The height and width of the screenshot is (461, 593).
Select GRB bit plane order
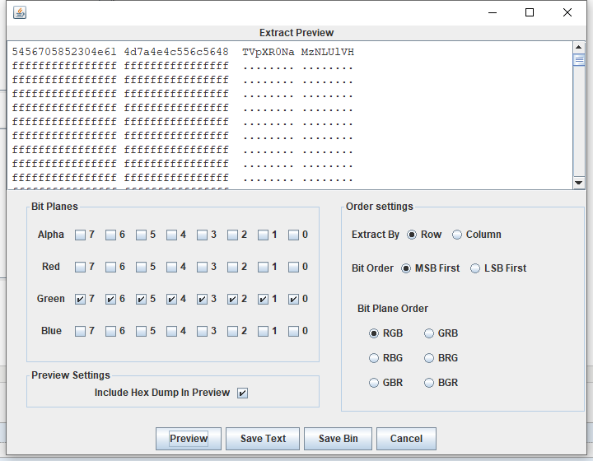[x=429, y=333]
